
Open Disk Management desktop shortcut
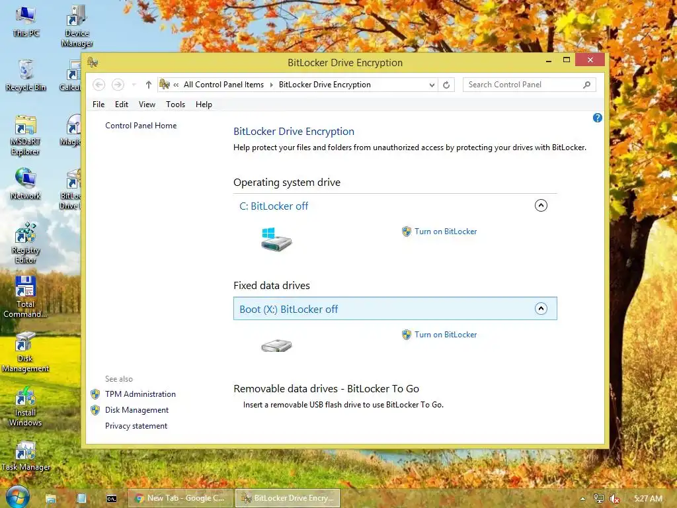tap(25, 352)
